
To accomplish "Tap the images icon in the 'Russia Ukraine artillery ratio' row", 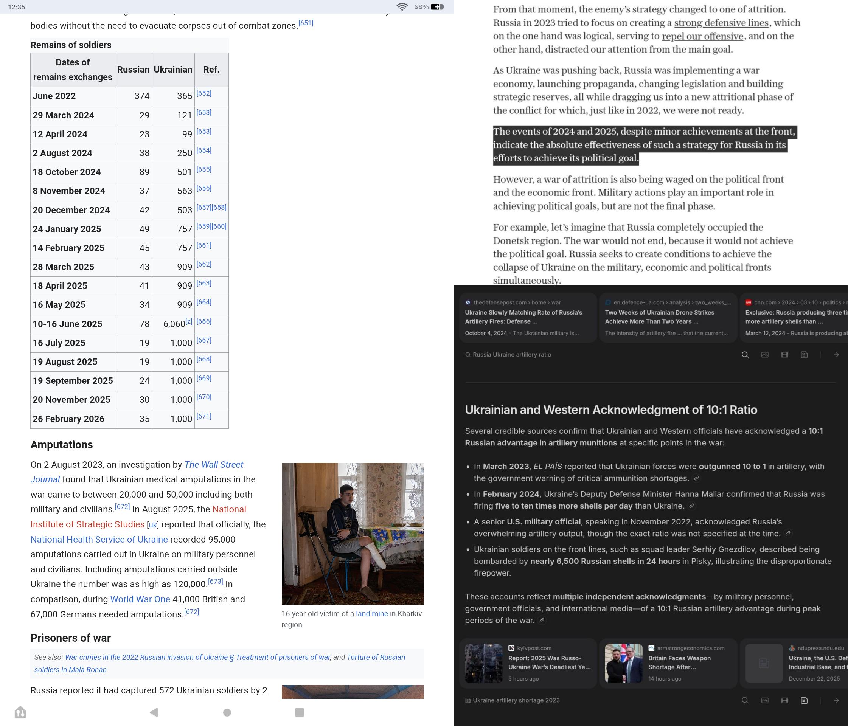I will pos(764,355).
